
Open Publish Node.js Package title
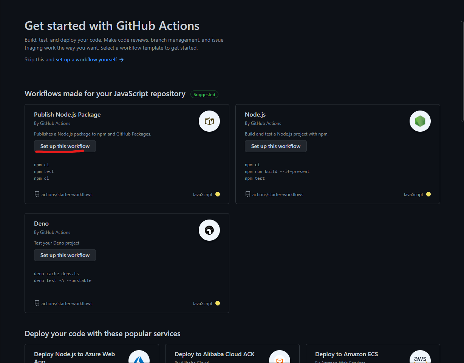[x=67, y=114]
